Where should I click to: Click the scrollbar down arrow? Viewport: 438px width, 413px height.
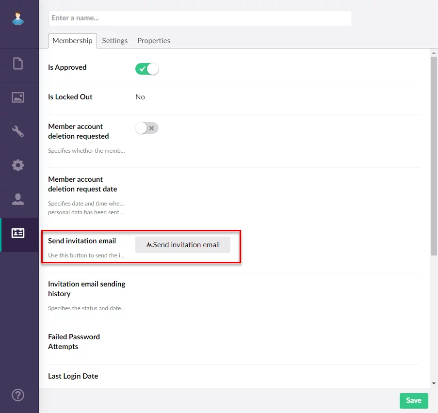click(434, 384)
